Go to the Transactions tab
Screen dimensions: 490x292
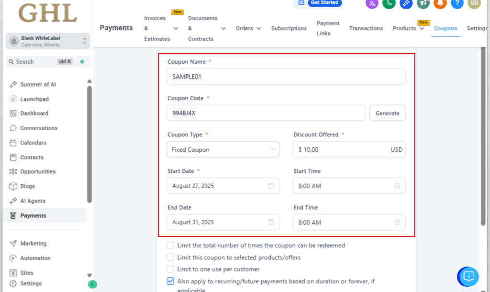[x=366, y=28]
